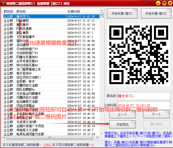173x148 pixels.
Task: Close the 微信群二维码获取 window
Action: pyautogui.click(x=169, y=3)
